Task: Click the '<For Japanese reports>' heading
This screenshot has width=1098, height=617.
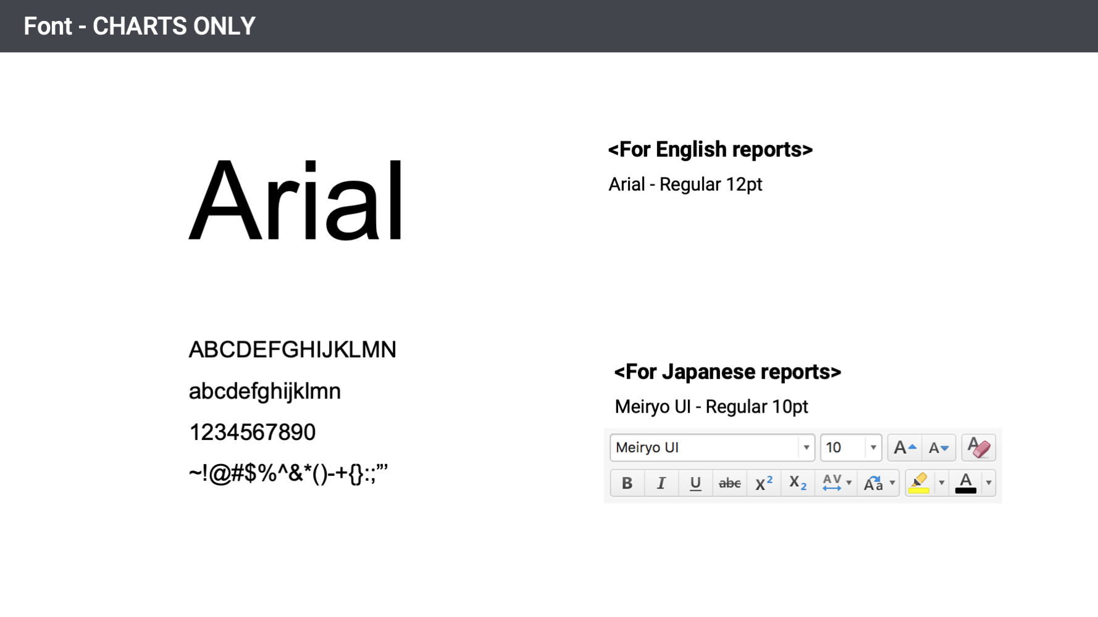Action: 727,372
